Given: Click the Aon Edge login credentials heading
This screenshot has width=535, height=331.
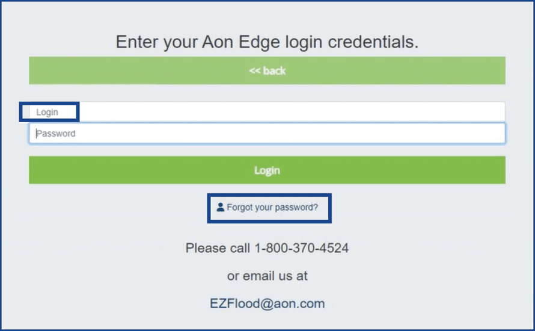Looking at the screenshot, I should [267, 42].
